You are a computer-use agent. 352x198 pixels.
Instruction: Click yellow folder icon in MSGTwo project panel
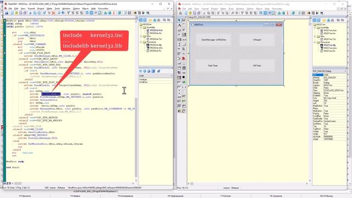click(324, 20)
